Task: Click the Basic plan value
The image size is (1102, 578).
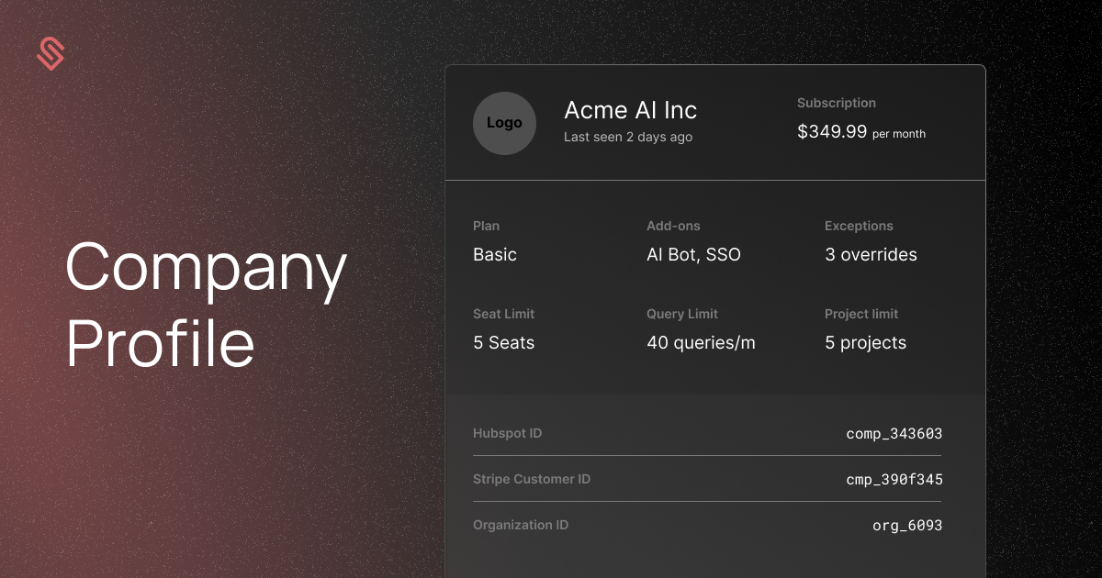Action: (x=495, y=254)
